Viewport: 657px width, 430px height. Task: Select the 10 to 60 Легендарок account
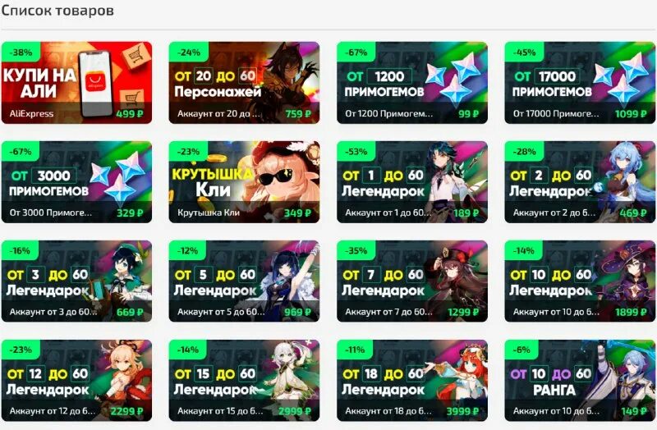coord(580,281)
